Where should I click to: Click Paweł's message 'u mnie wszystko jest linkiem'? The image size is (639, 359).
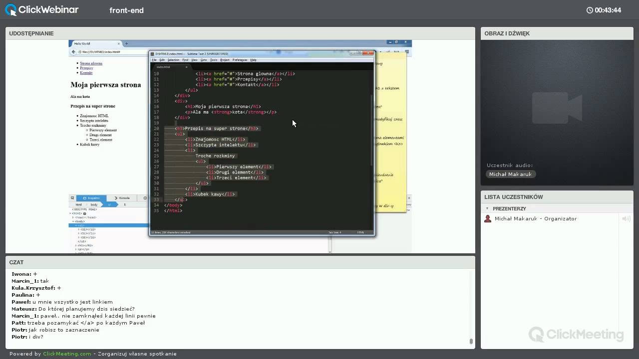coord(73,302)
